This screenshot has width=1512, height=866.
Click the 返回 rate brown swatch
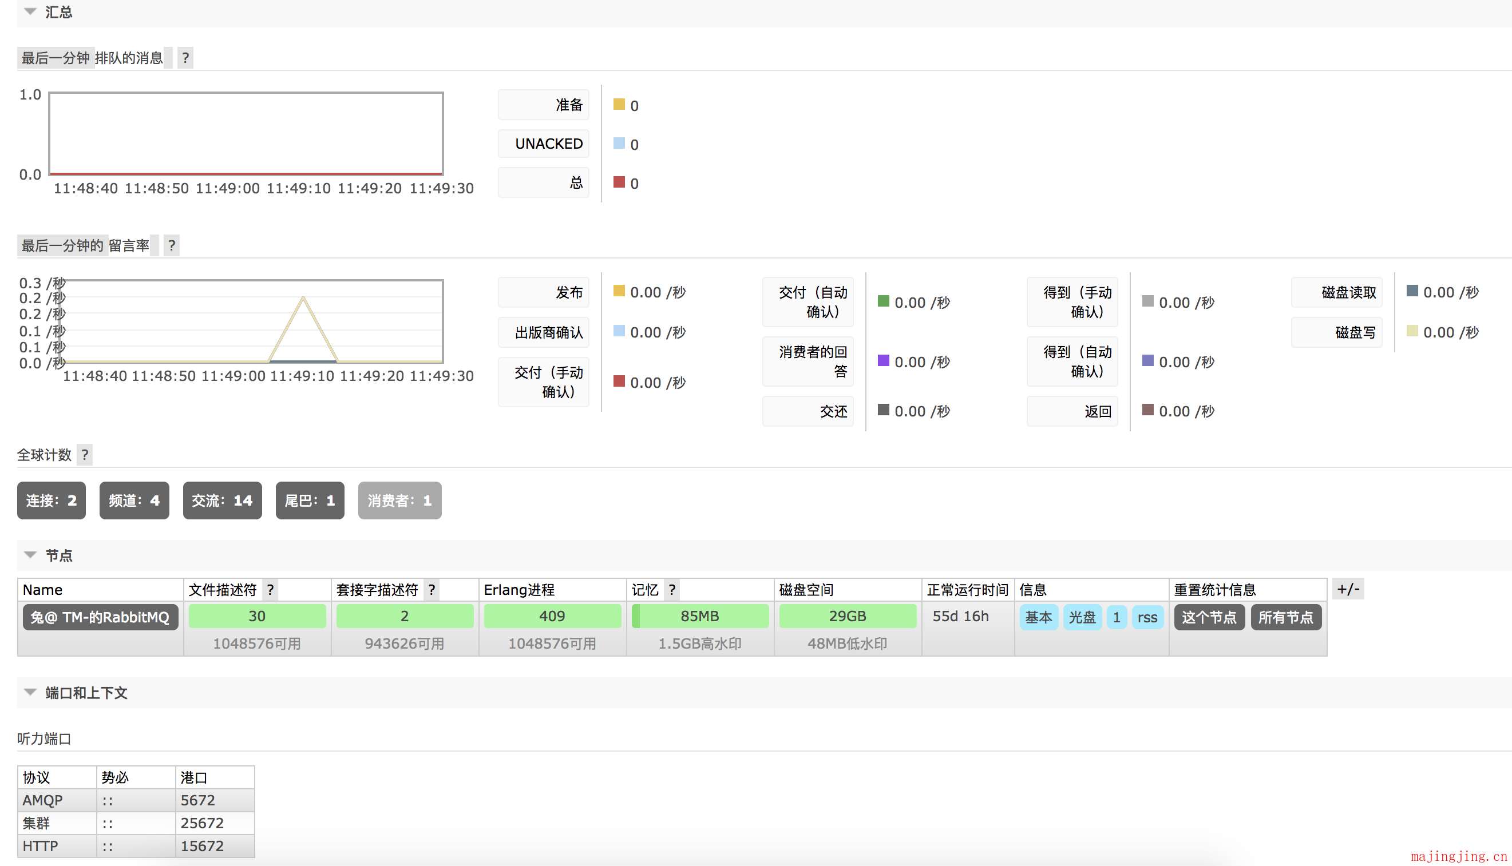point(1148,410)
